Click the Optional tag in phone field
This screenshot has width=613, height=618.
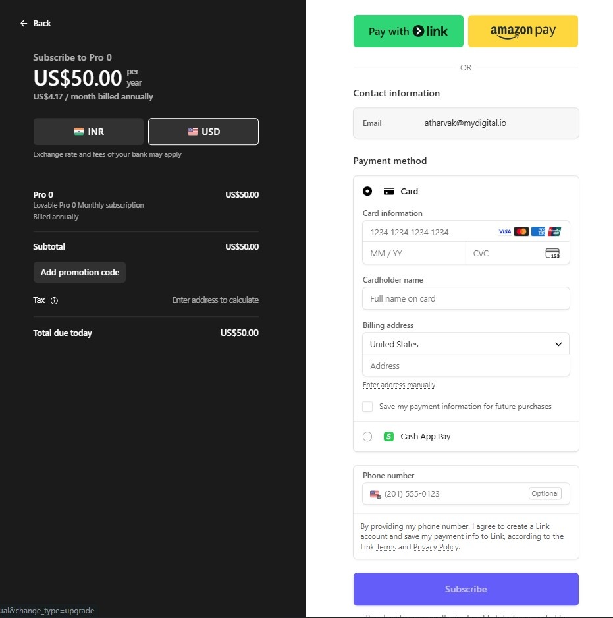pyautogui.click(x=545, y=494)
